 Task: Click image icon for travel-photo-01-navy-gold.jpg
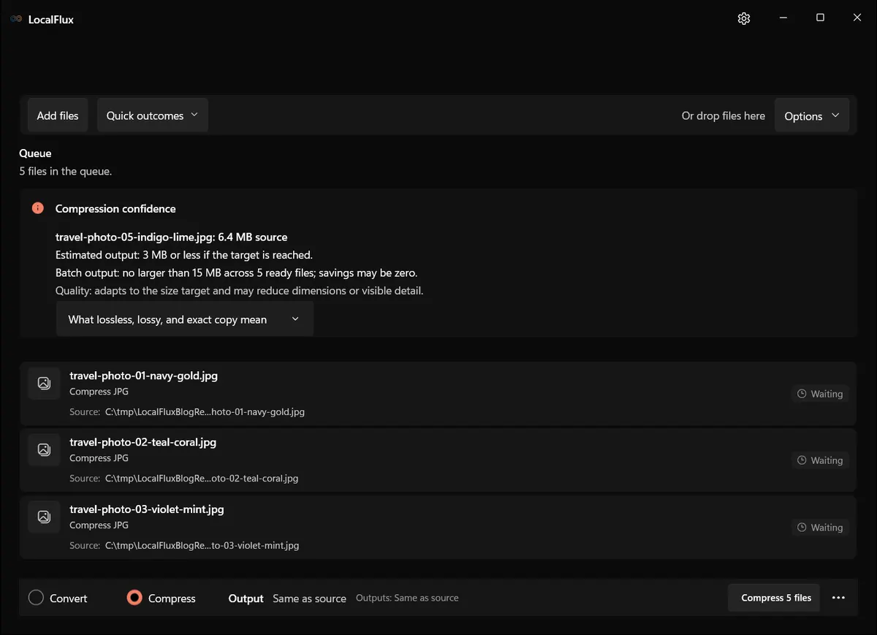tap(44, 383)
